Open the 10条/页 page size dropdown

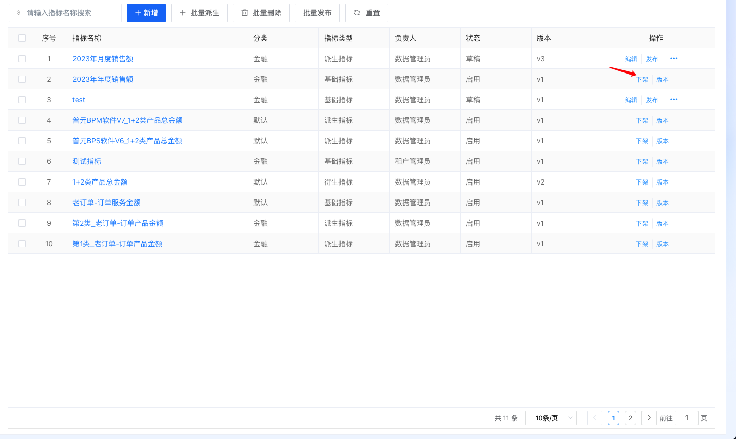[551, 418]
